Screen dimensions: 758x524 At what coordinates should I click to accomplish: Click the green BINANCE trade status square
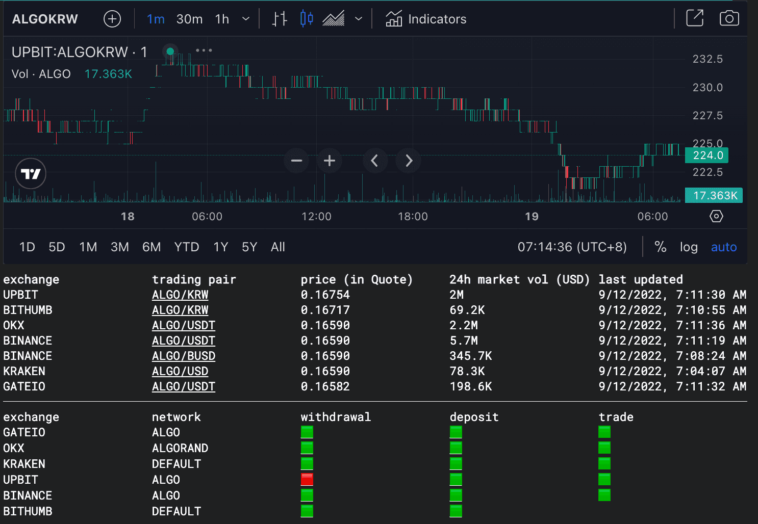tap(604, 495)
